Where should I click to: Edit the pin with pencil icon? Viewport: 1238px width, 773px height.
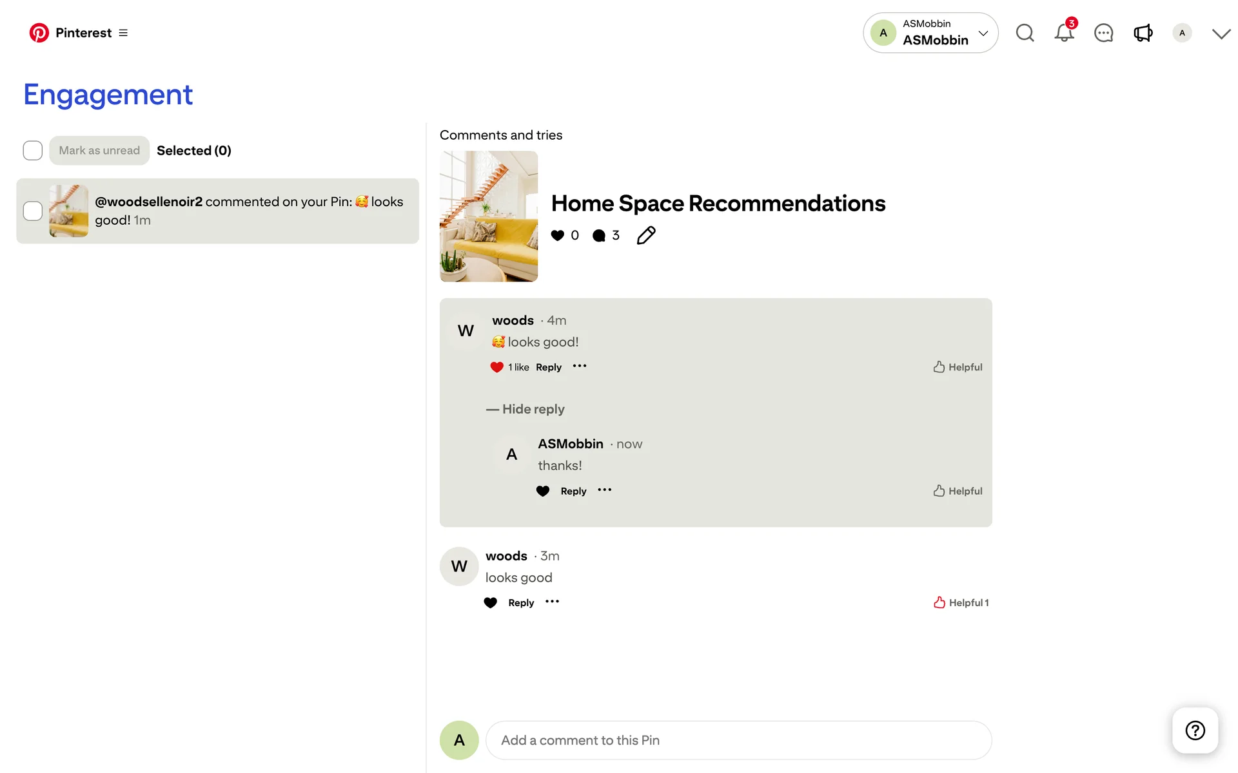click(645, 236)
